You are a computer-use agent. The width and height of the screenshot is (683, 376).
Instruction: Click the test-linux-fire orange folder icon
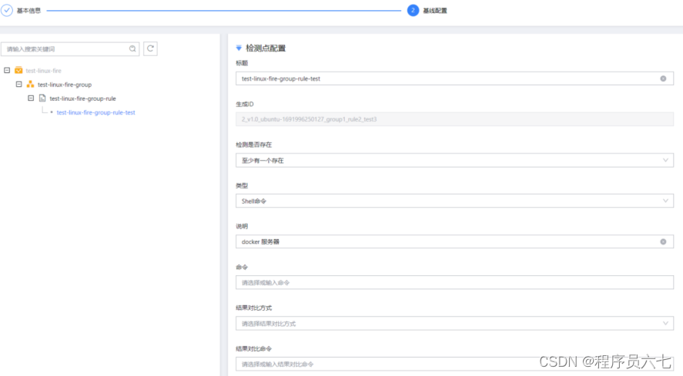tap(18, 70)
